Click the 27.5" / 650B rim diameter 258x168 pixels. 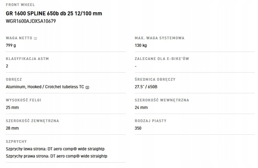coord(146,87)
